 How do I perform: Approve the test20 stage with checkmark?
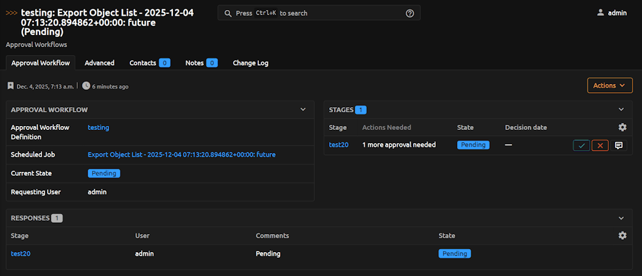[x=581, y=146]
